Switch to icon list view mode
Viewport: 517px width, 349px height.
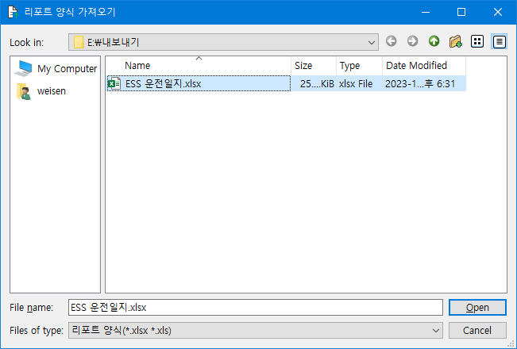point(477,41)
